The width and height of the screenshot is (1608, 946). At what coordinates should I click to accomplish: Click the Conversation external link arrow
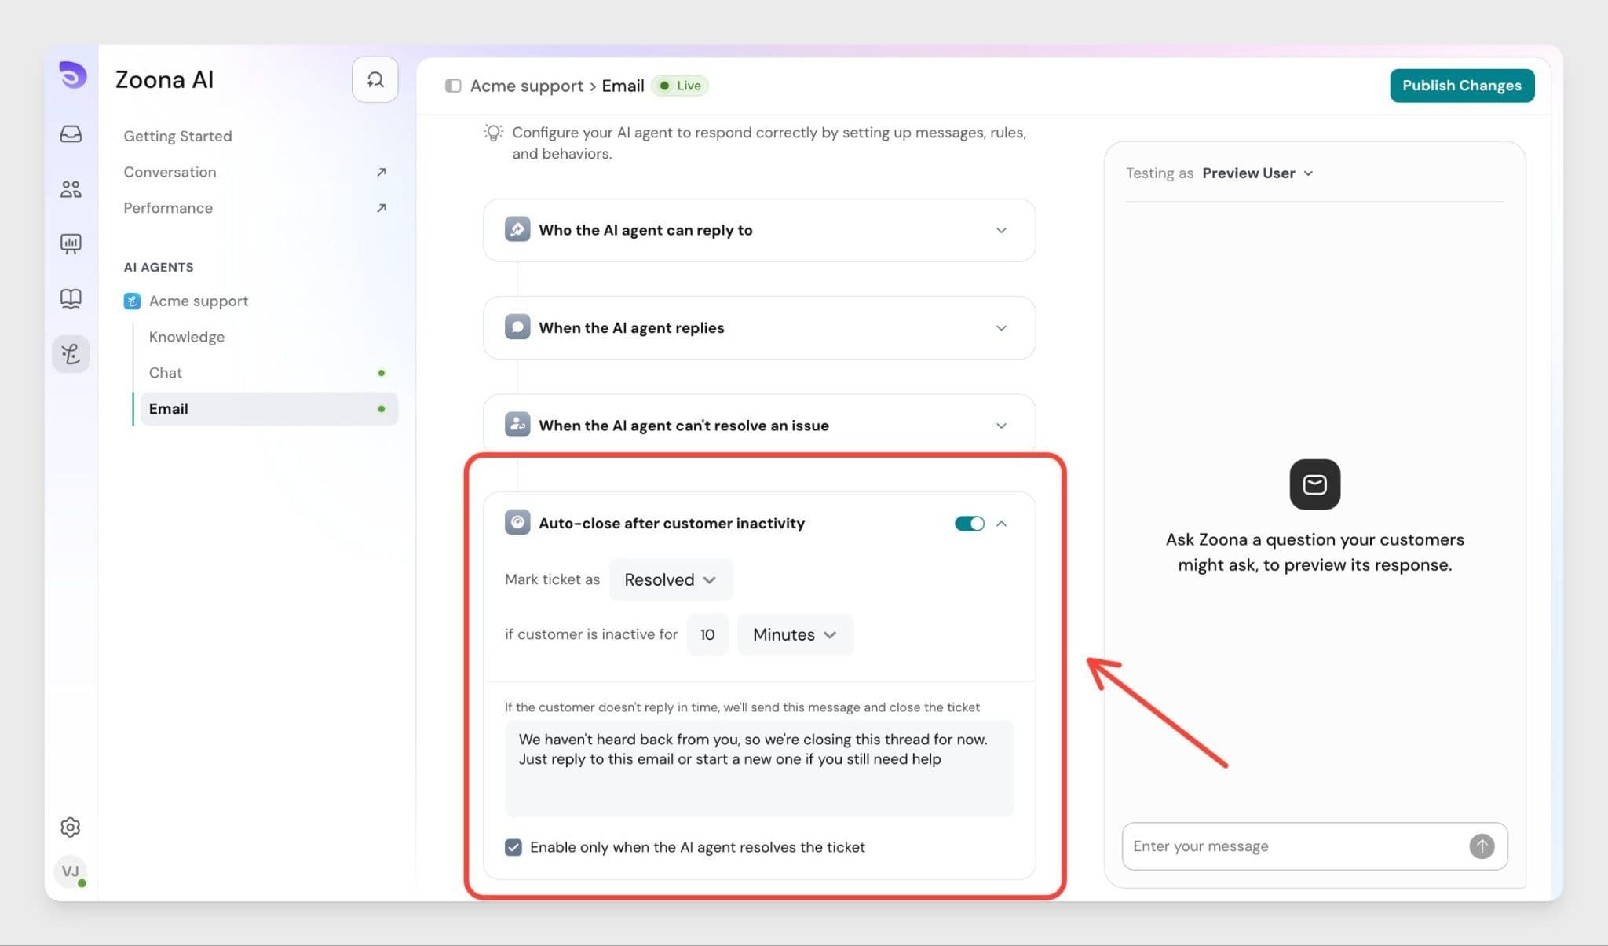(381, 172)
